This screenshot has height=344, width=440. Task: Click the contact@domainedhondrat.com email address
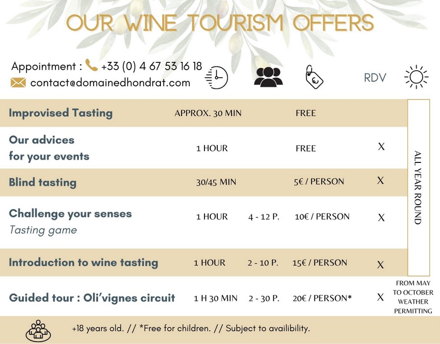coord(110,83)
